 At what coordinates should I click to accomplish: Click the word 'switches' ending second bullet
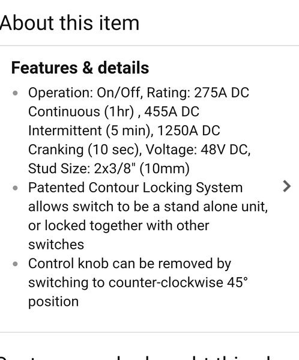tap(56, 245)
